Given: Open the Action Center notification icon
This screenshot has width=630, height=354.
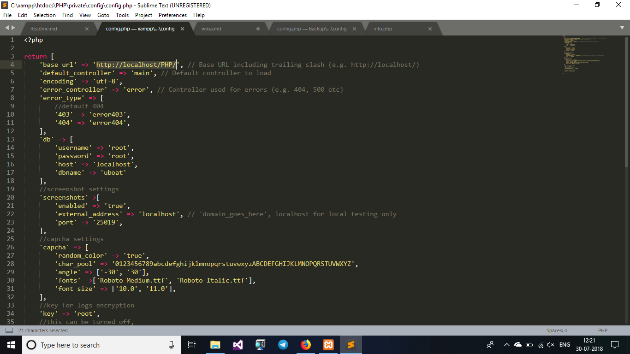Looking at the screenshot, I should coord(615,345).
